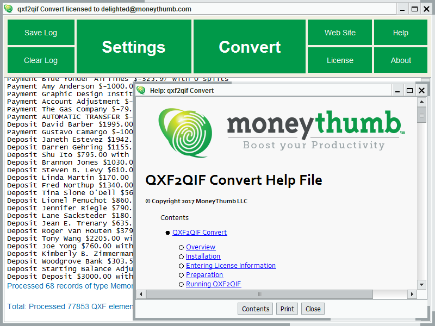Click the moneythumb fingerprint logo image

pyautogui.click(x=185, y=133)
